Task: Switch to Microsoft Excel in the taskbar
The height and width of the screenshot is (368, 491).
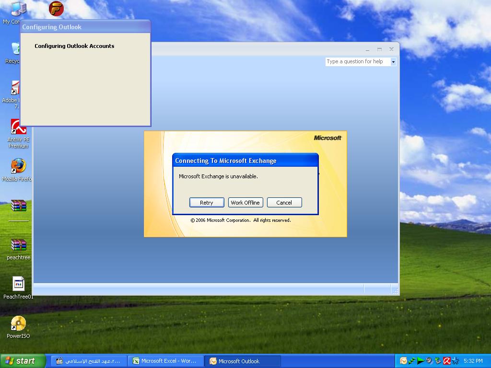Action: pos(165,361)
